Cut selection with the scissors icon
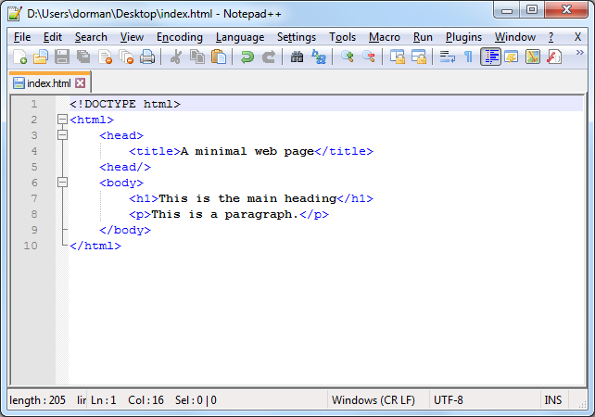The height and width of the screenshot is (417, 595). pyautogui.click(x=175, y=57)
